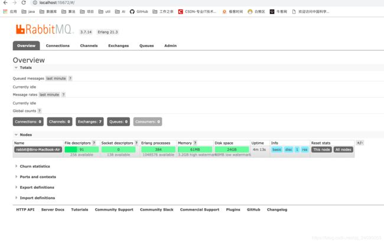Open the Changelog footer link
384x243 pixels.
[x=277, y=210]
